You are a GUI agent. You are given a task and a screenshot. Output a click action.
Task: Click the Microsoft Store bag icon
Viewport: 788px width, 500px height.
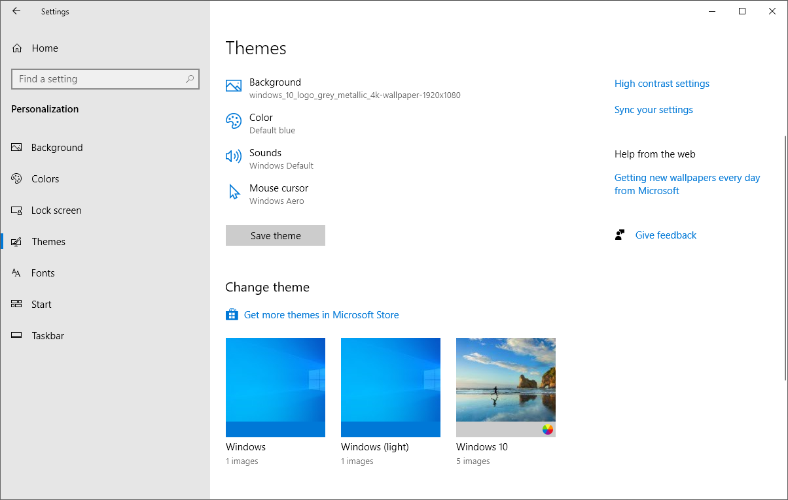pyautogui.click(x=232, y=314)
